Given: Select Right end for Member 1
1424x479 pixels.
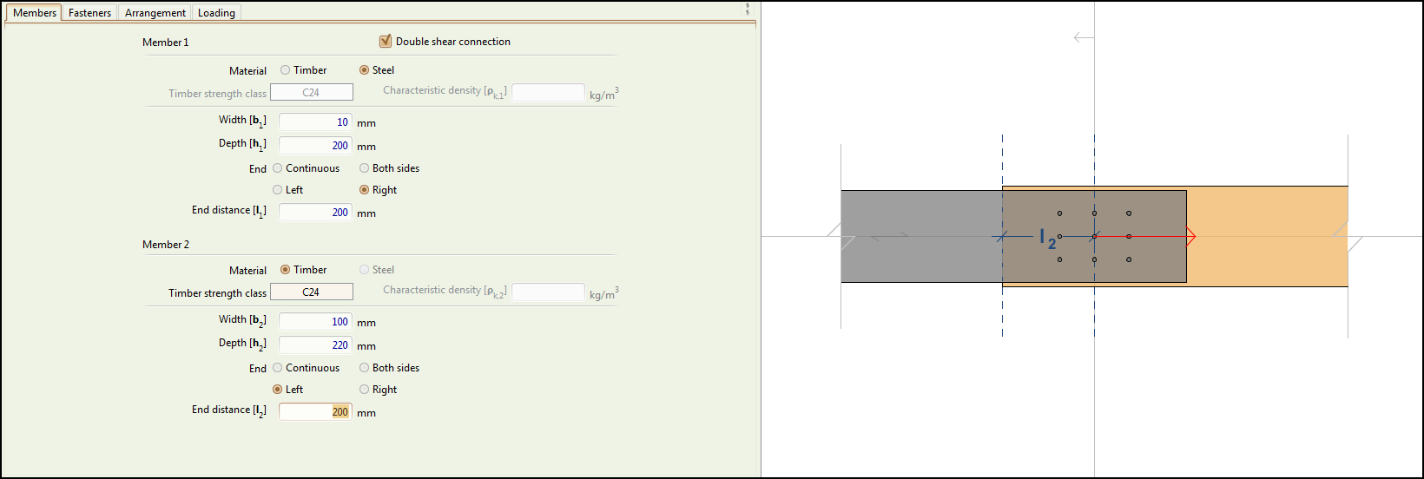Looking at the screenshot, I should pyautogui.click(x=364, y=190).
